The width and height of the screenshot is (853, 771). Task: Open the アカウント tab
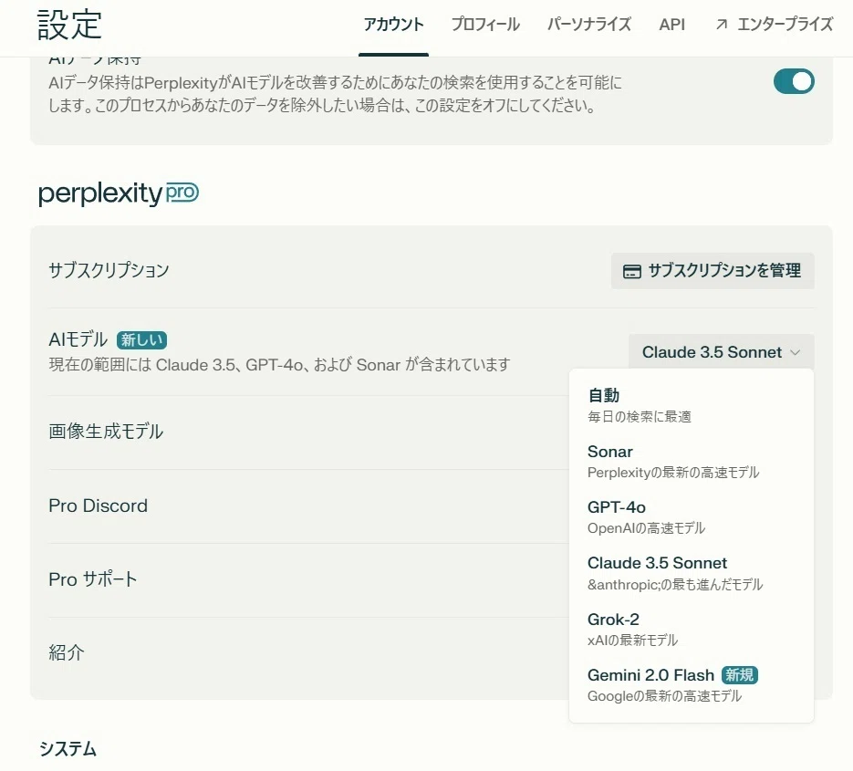[x=393, y=25]
